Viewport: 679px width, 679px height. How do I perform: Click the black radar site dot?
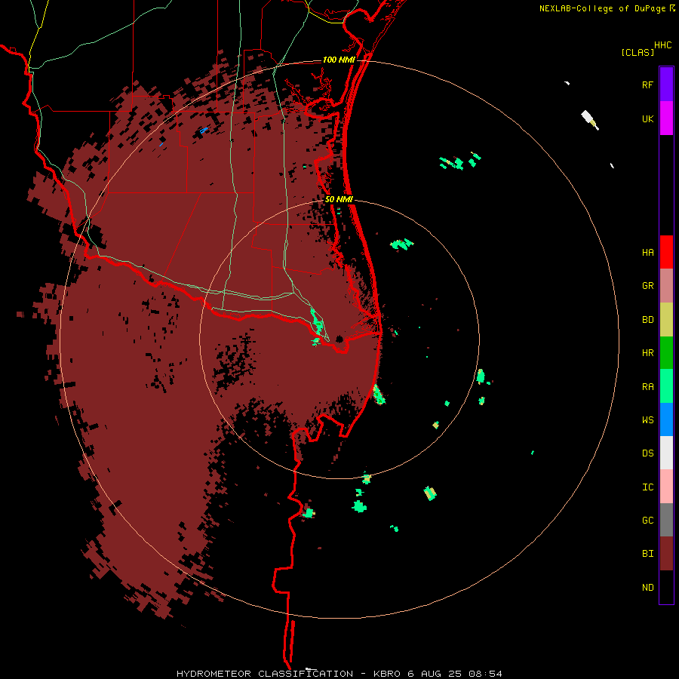pos(339,339)
